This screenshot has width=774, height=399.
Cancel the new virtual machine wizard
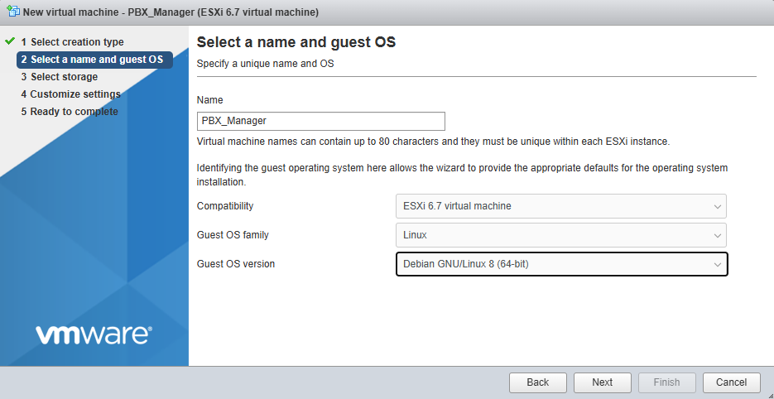click(x=731, y=382)
